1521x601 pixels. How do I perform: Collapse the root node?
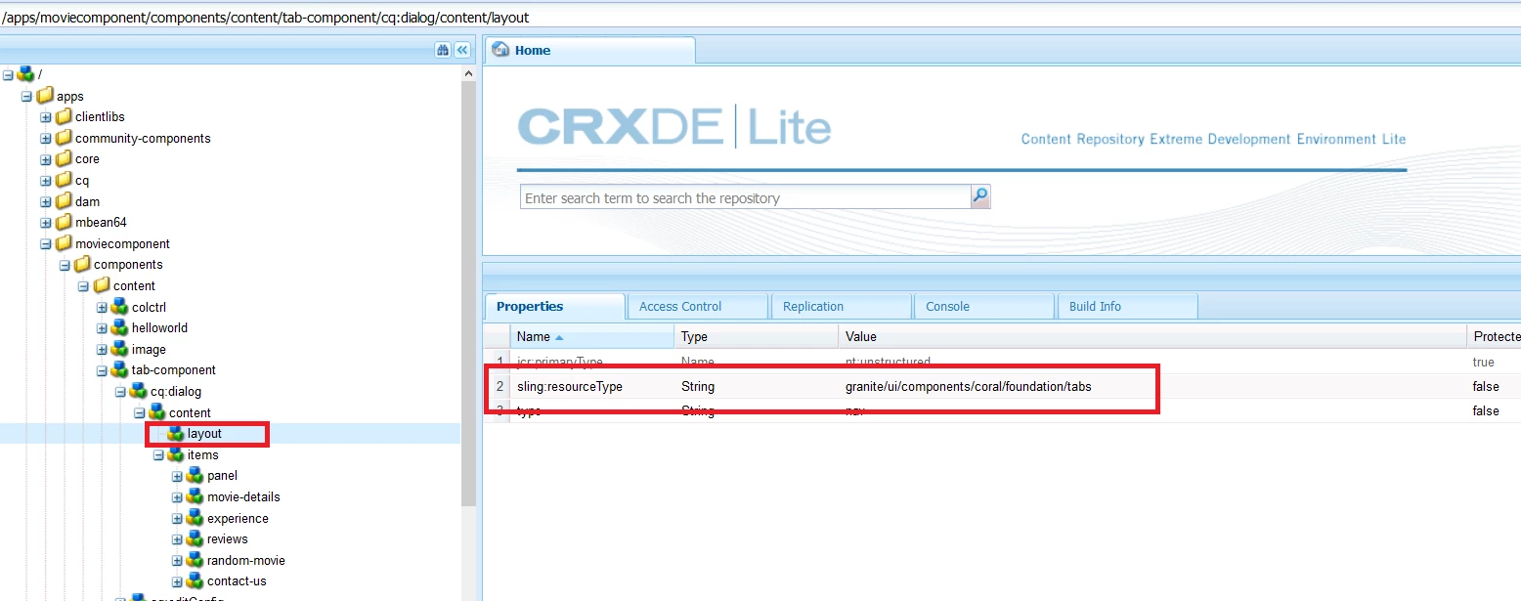click(9, 74)
